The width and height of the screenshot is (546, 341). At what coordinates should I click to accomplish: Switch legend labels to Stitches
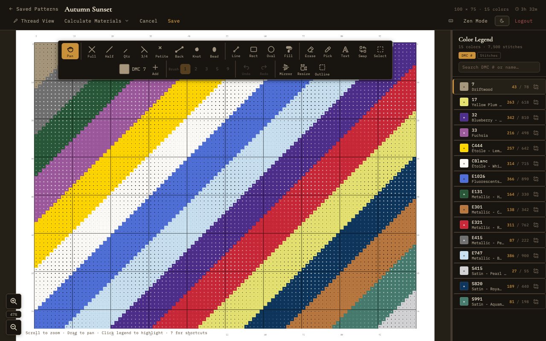[x=489, y=55]
